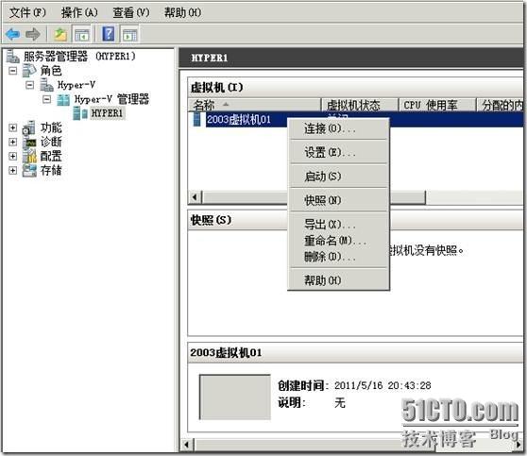Select the 服务器管理器 (HYPER1) root node
Image resolution: width=527 pixels, height=456 pixels.
(x=72, y=56)
